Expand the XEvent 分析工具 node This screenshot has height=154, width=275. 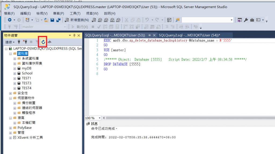click(x=10, y=138)
